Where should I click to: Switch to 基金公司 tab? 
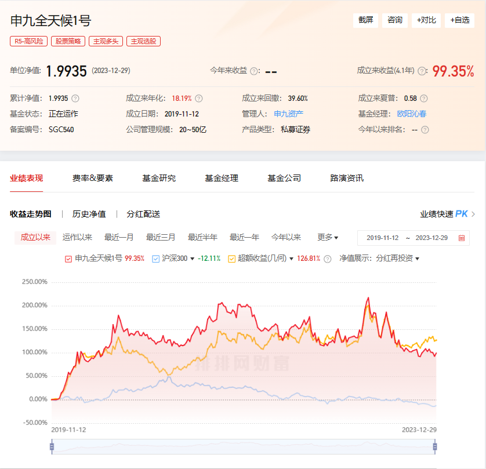(284, 179)
